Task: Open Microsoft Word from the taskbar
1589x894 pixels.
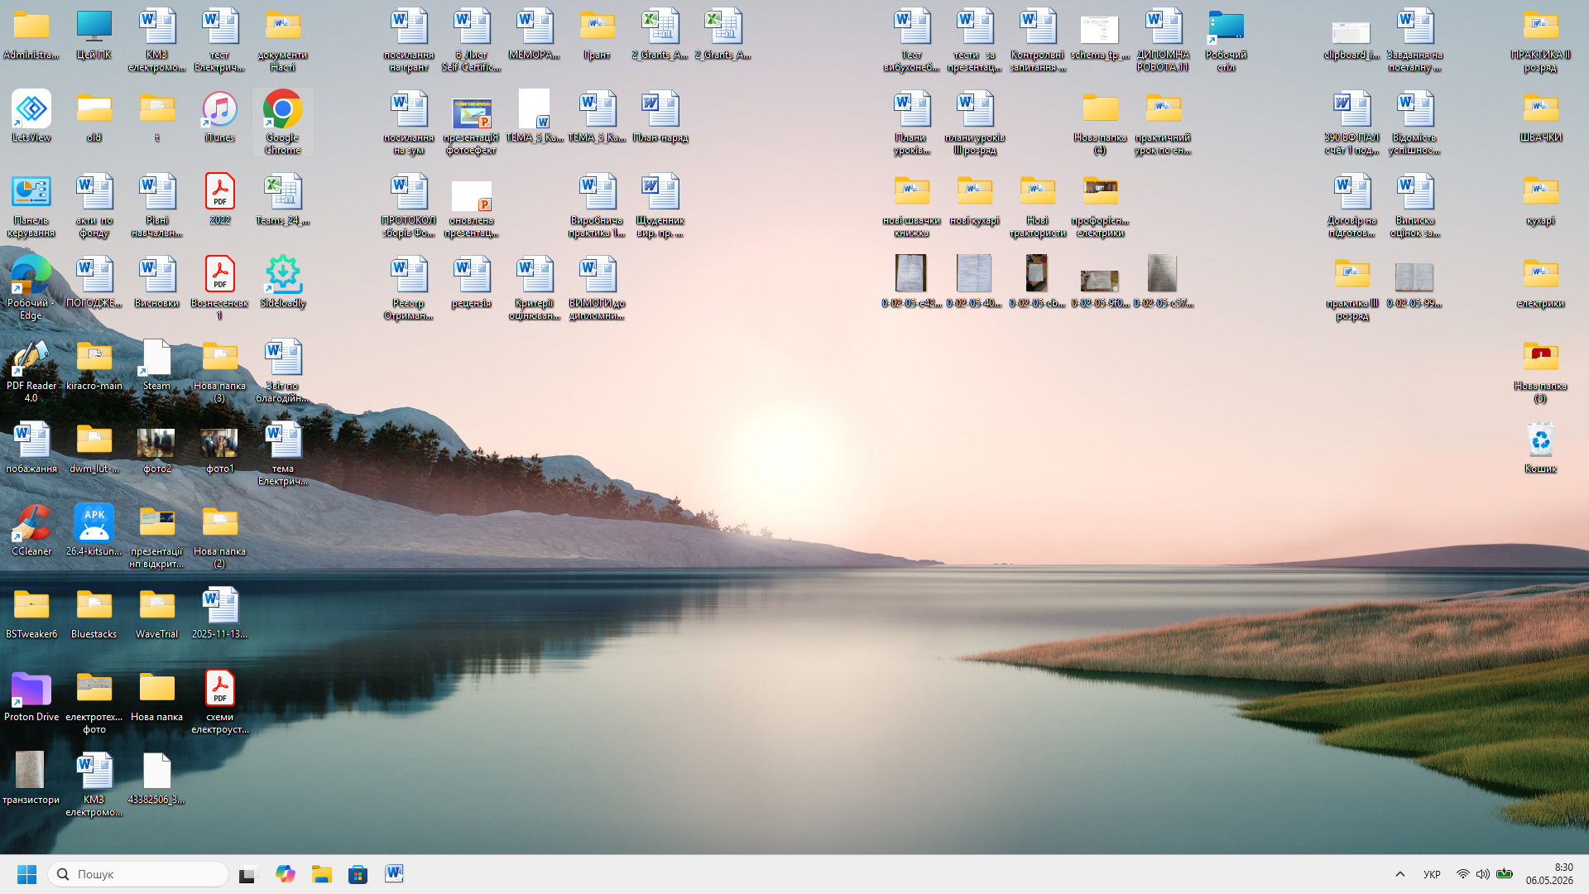Action: (394, 874)
